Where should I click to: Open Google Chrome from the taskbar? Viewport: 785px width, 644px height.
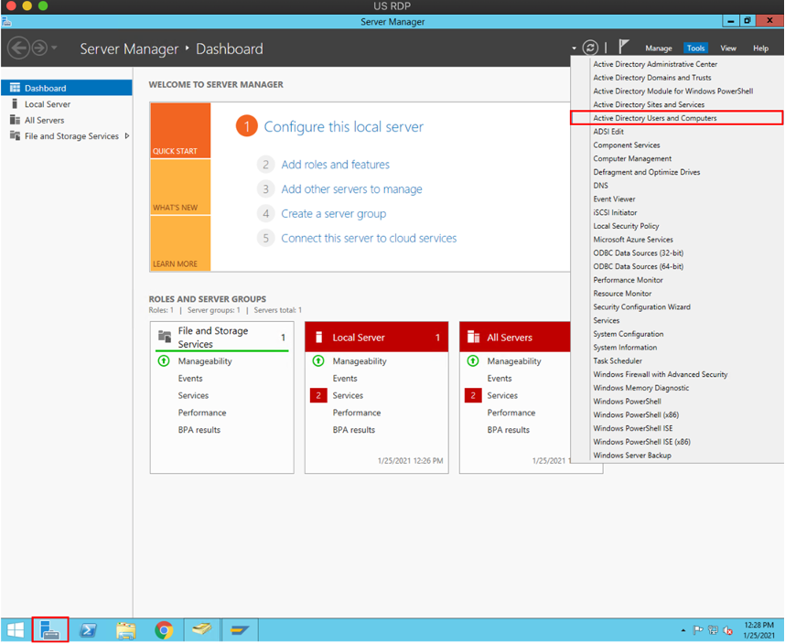point(164,629)
